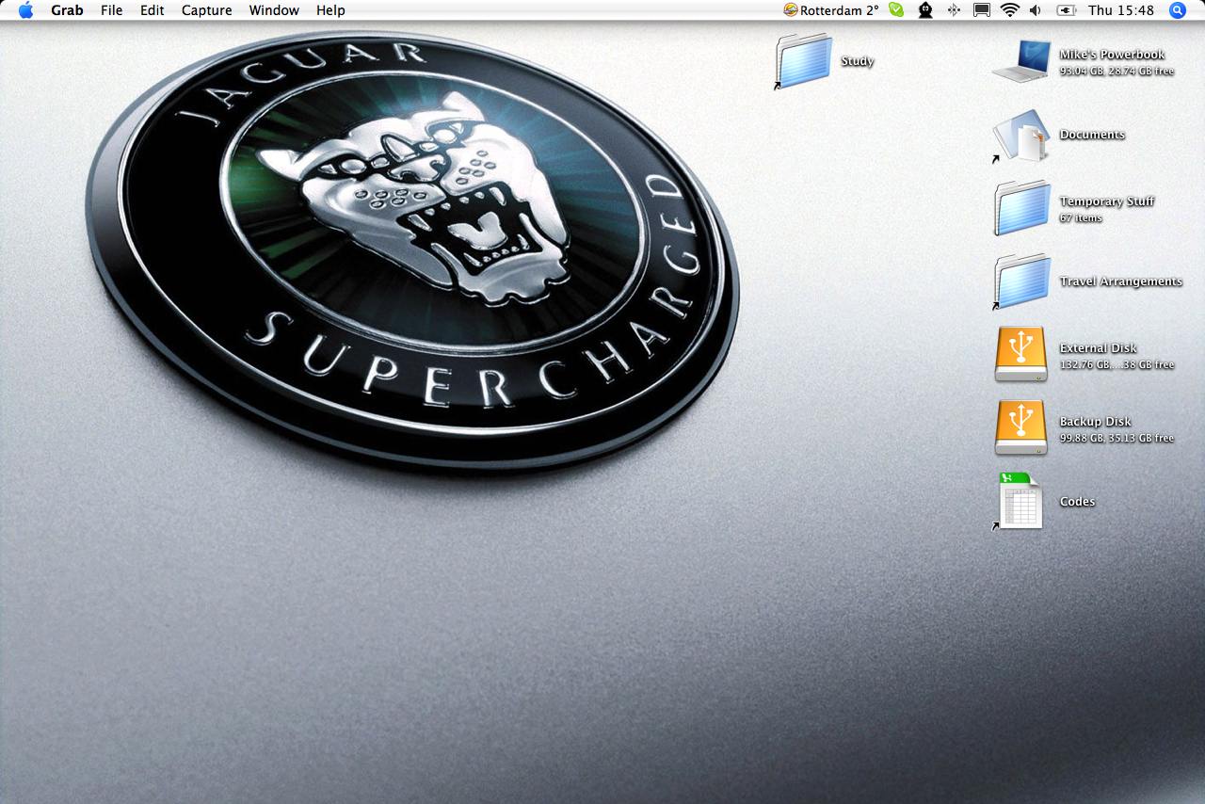The height and width of the screenshot is (804, 1205).
Task: Open Spotlight search
Action: [1177, 10]
